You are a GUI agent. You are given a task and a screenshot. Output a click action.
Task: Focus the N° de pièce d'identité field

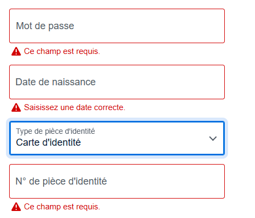point(117,181)
